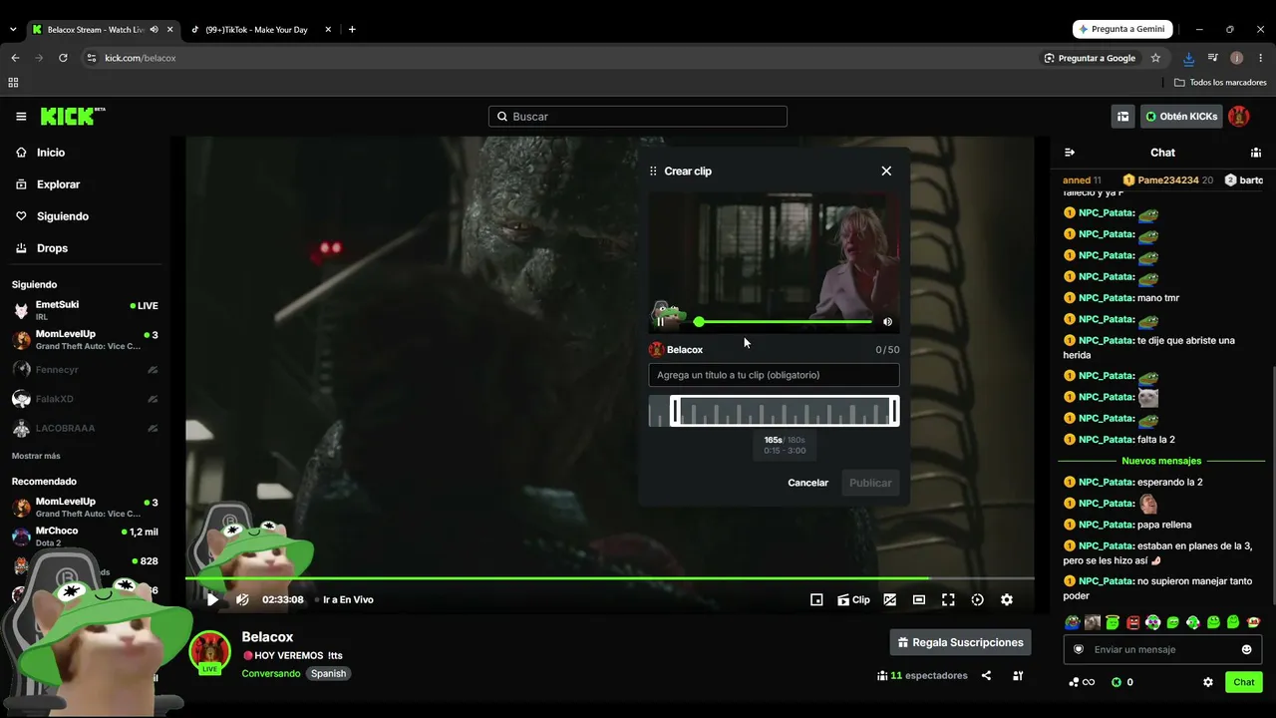Click the left trim handle of clip range
The image size is (1276, 718).
(x=675, y=411)
